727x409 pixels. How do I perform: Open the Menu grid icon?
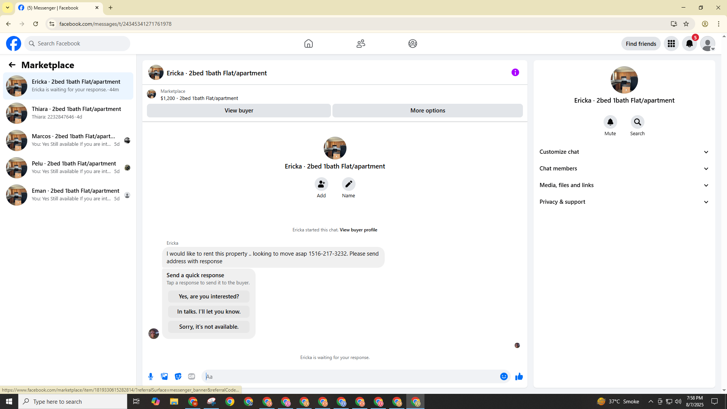click(671, 44)
